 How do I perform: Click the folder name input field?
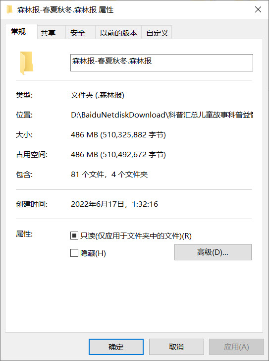[x=161, y=62]
